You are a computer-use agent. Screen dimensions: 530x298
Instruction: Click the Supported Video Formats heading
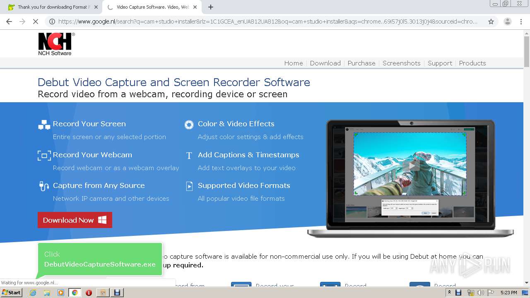coord(244,185)
